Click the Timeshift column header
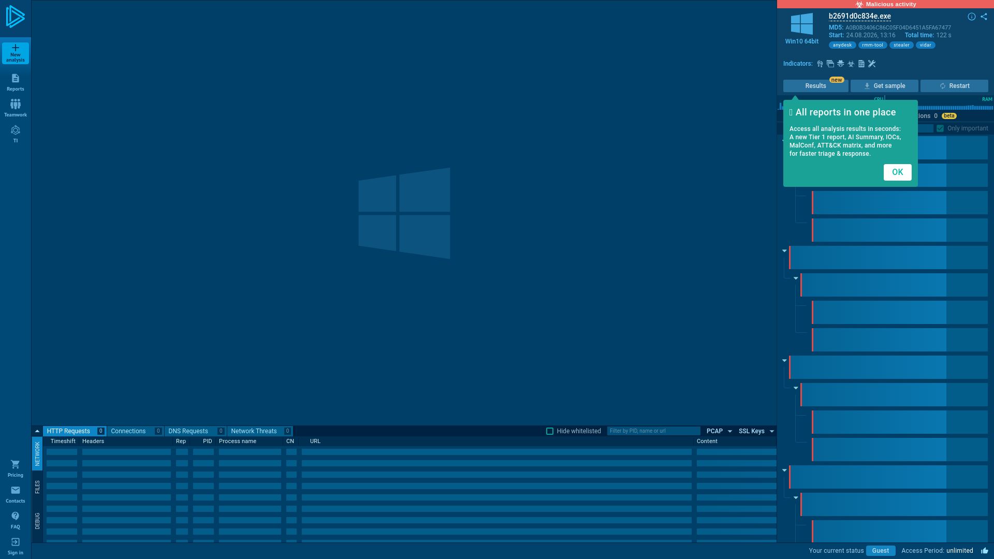The width and height of the screenshot is (994, 559). point(63,442)
